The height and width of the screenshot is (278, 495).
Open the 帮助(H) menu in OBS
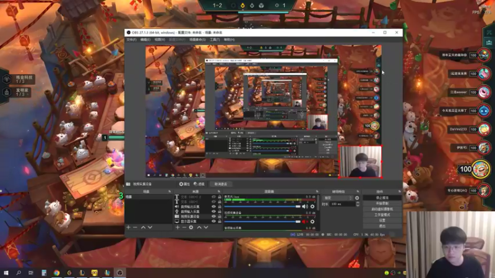point(229,40)
